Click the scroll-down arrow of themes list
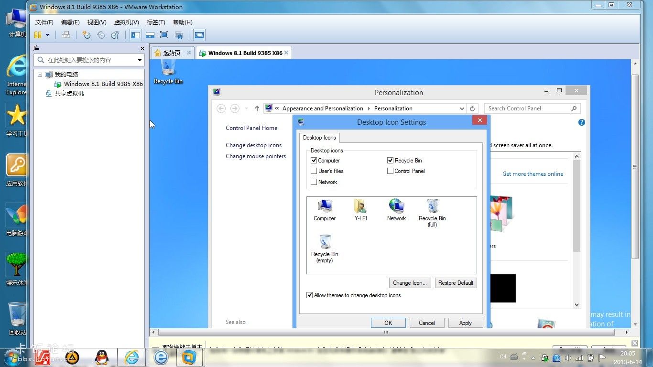Image resolution: width=653 pixels, height=367 pixels. point(577,305)
